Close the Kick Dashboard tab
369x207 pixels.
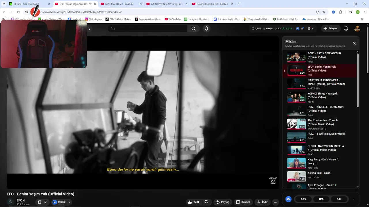point(49,4)
